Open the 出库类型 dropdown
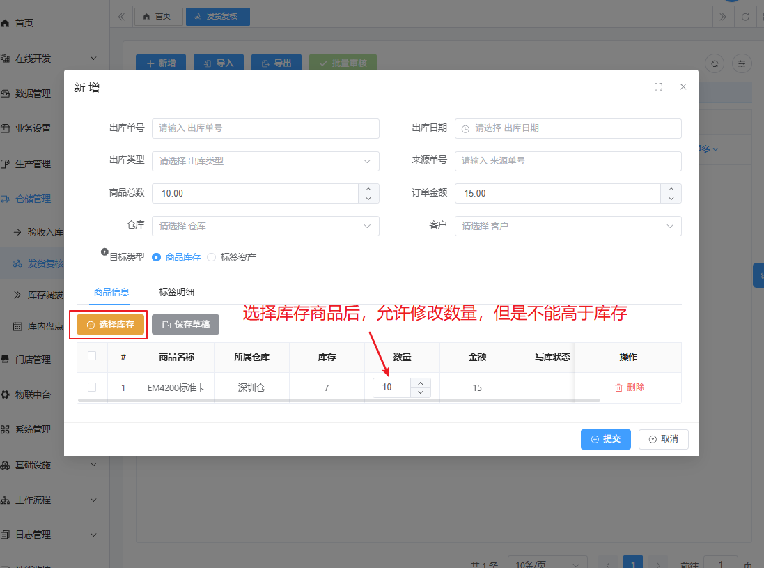This screenshot has height=568, width=764. tap(265, 161)
